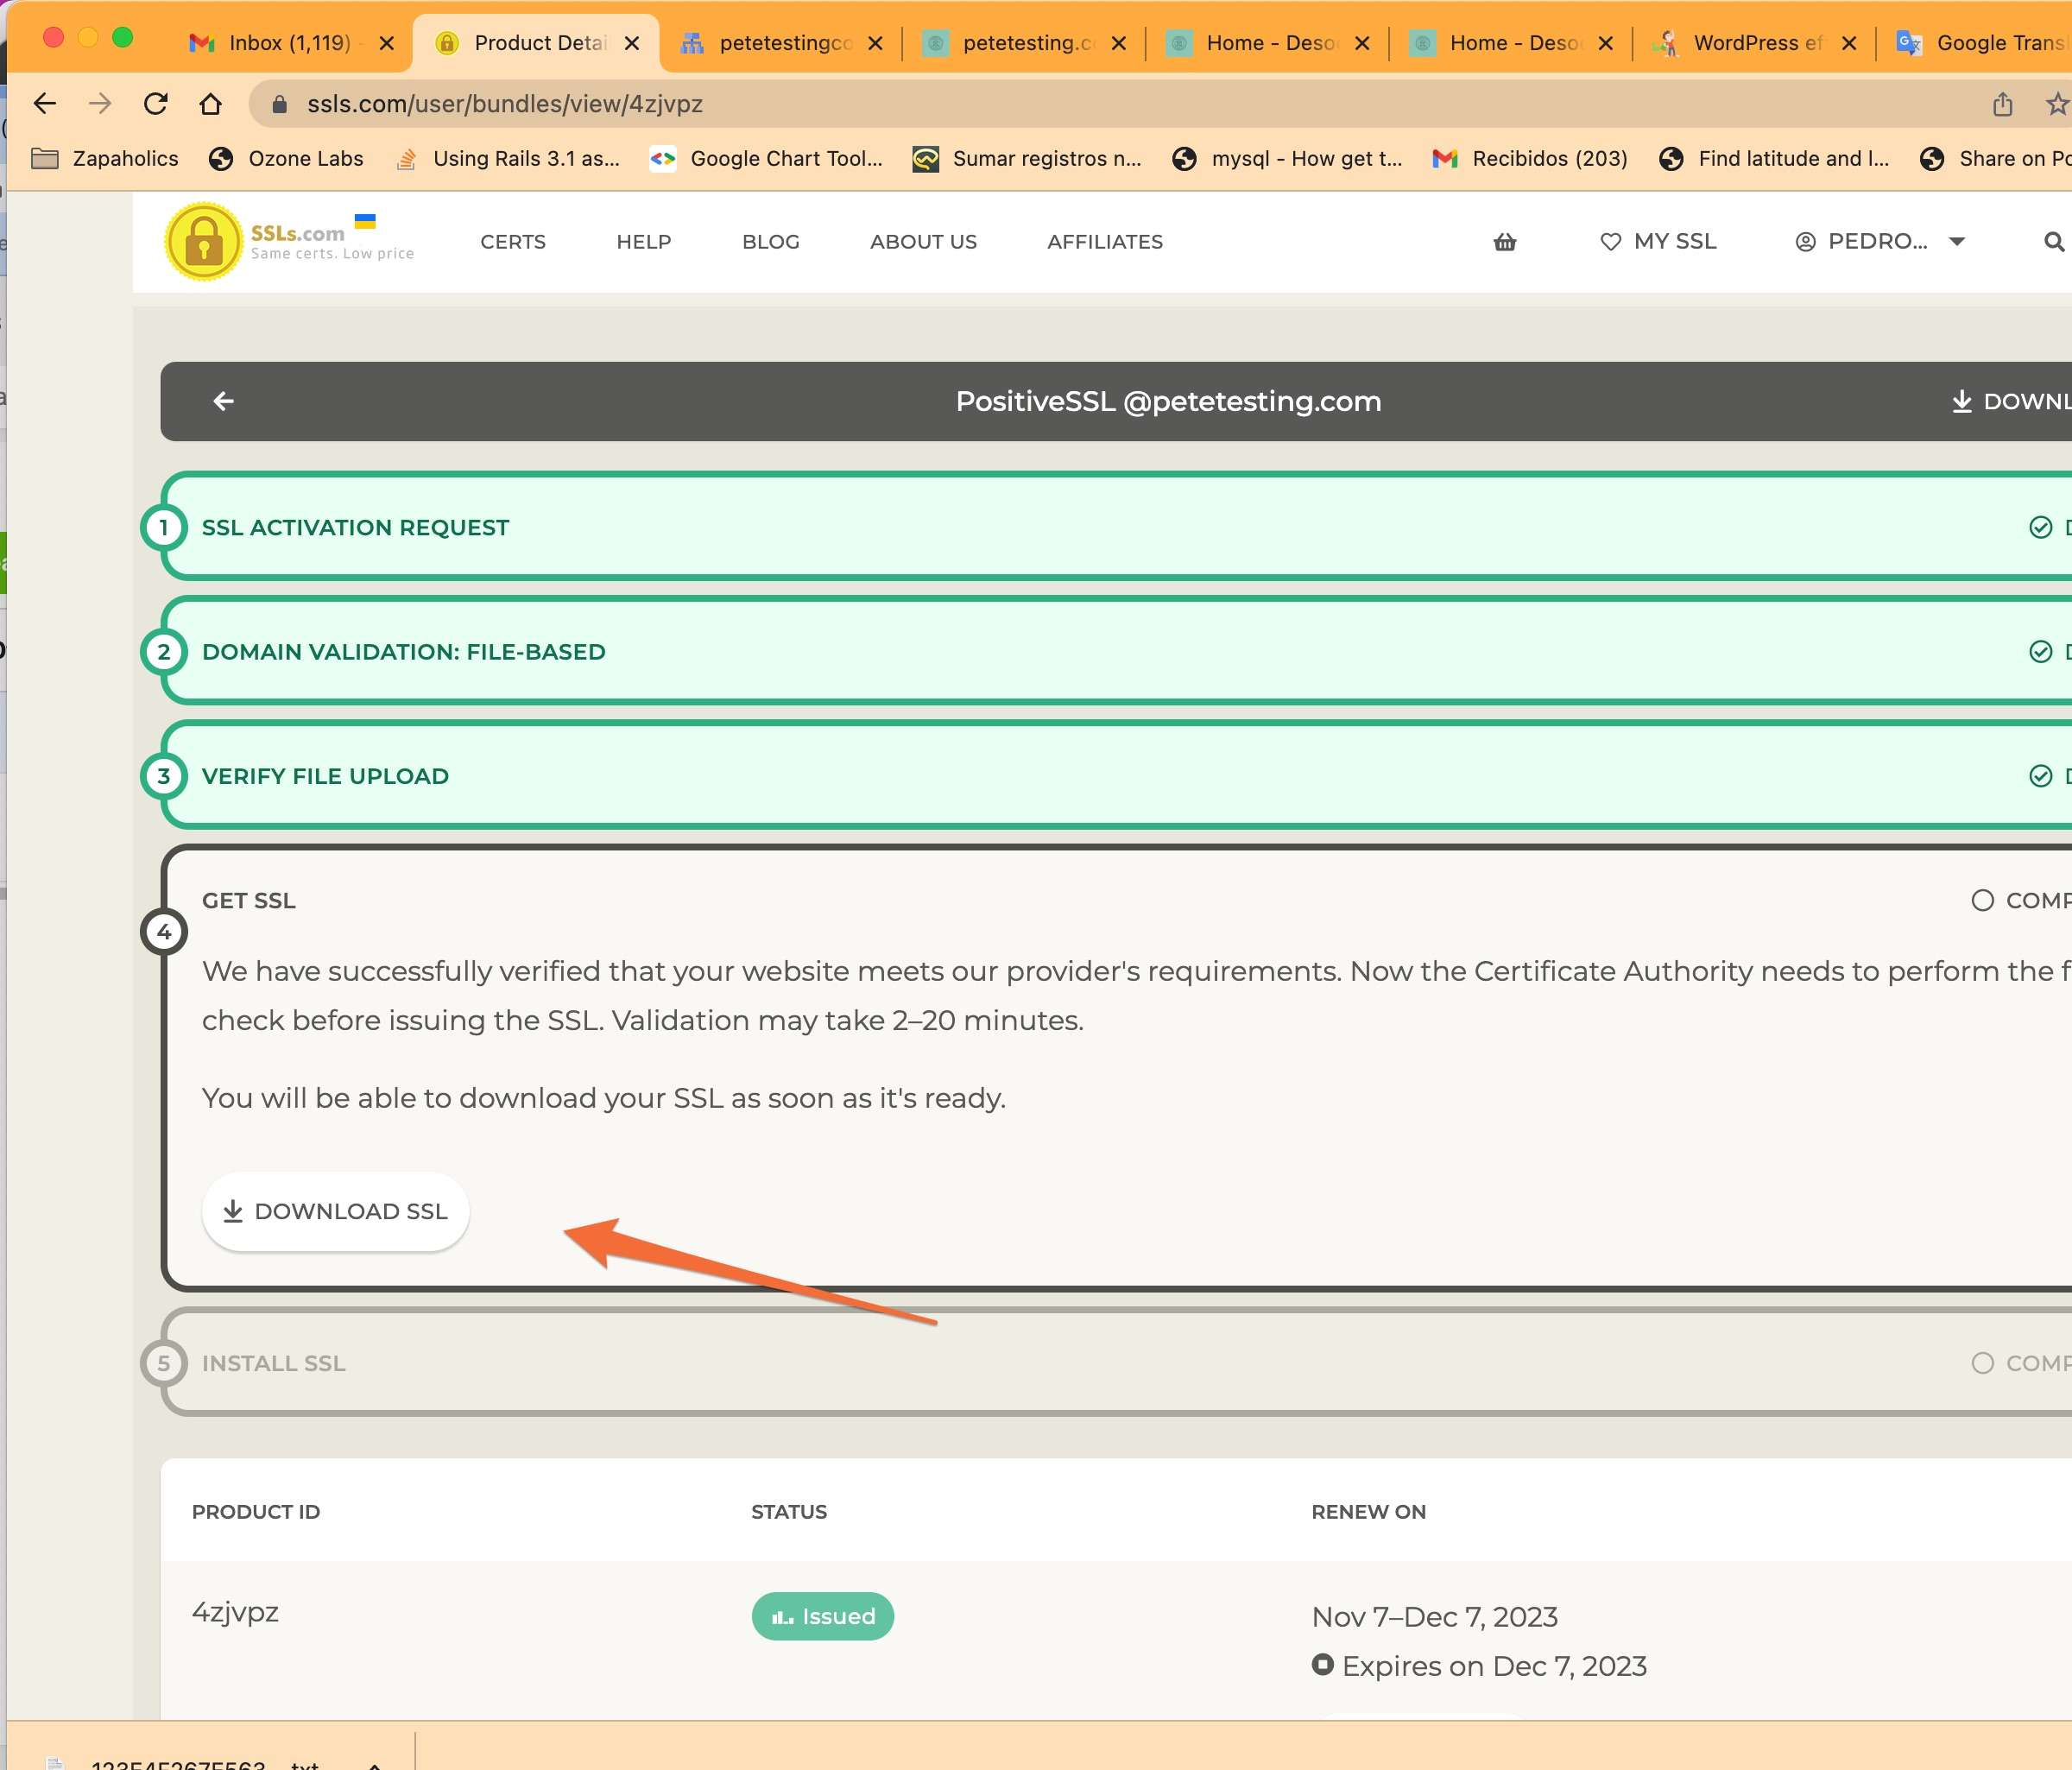Click the browser home icon

coord(210,104)
